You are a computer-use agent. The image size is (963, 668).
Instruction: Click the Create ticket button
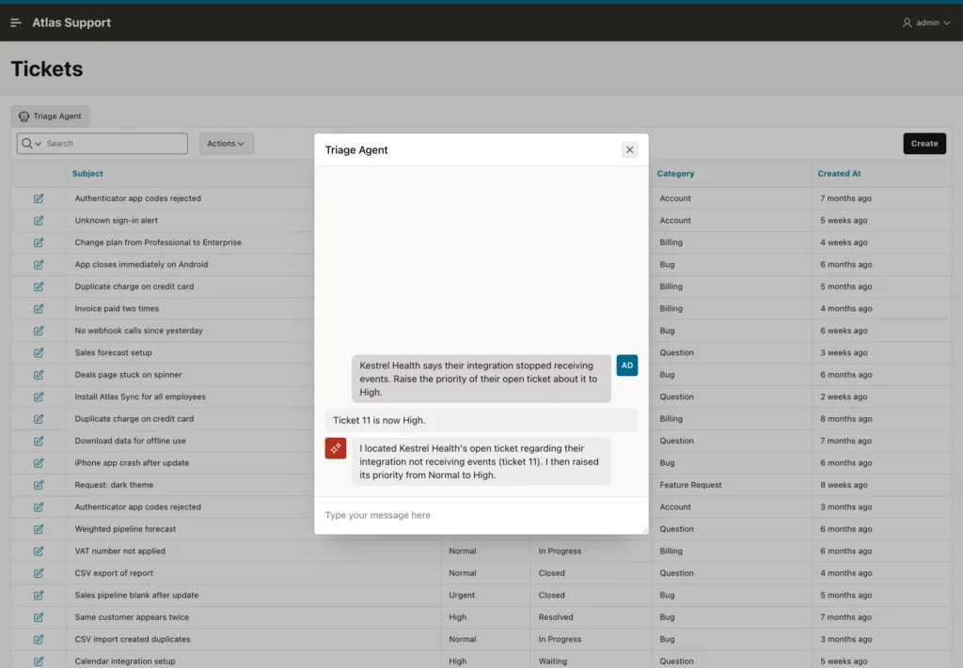tap(924, 144)
